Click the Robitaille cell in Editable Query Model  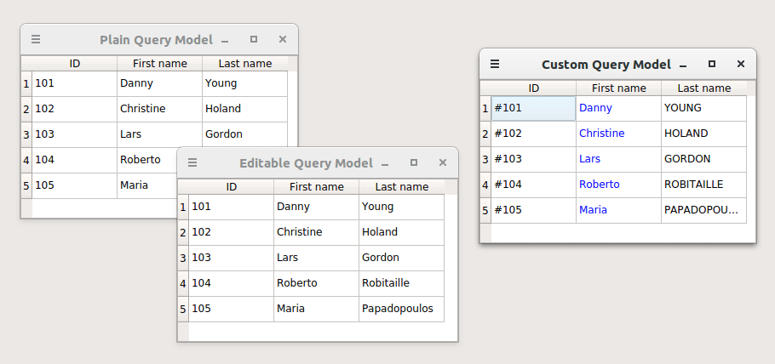click(x=401, y=283)
